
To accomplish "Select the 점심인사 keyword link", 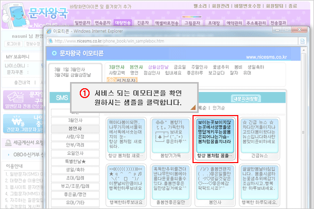I will coord(152,73).
